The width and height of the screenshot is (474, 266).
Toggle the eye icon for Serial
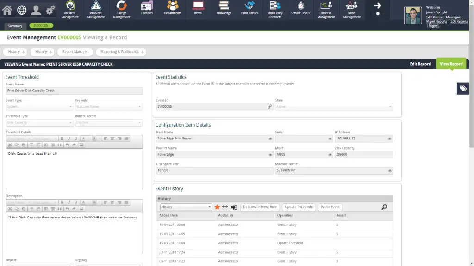click(x=330, y=139)
